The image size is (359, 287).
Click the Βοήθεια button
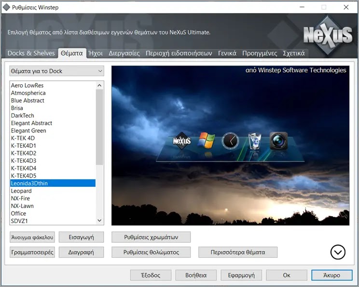pyautogui.click(x=196, y=275)
